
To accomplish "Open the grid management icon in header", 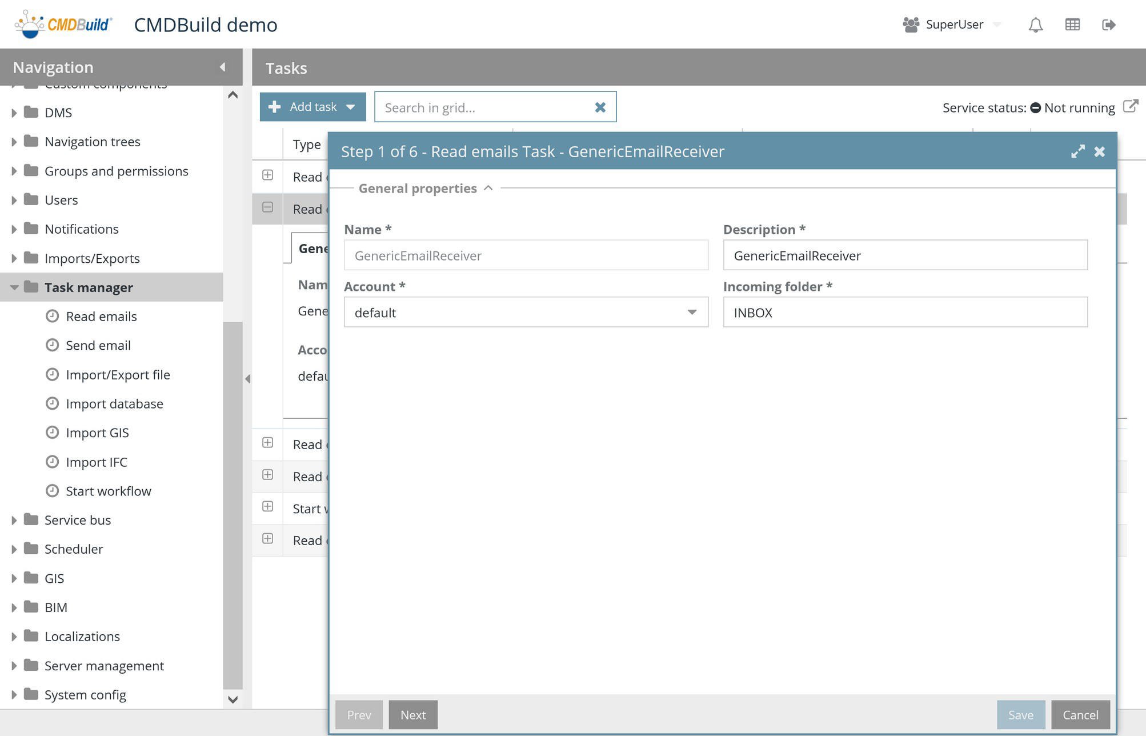I will [1072, 25].
